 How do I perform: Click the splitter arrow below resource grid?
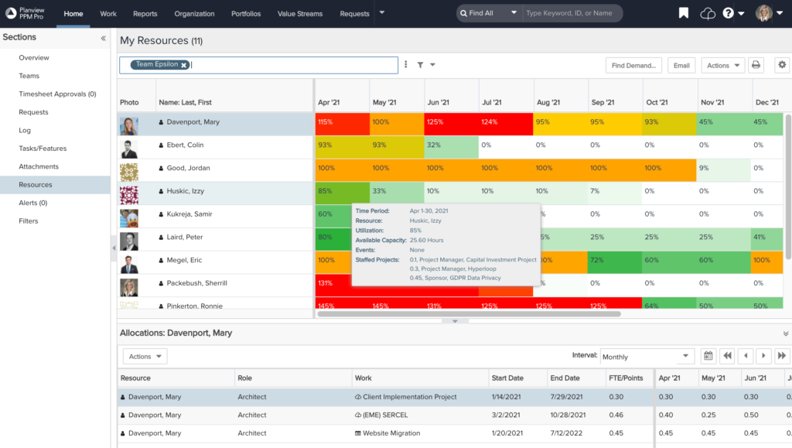click(x=455, y=321)
